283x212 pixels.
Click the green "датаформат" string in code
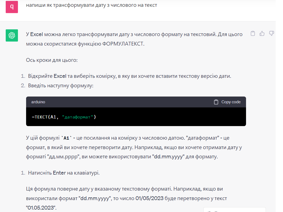click(x=78, y=117)
